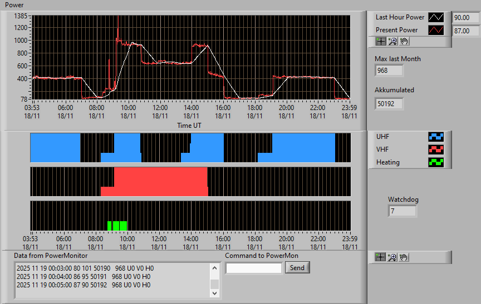Open the Present Power red plot style icon
The height and width of the screenshot is (304, 481).
point(436,30)
